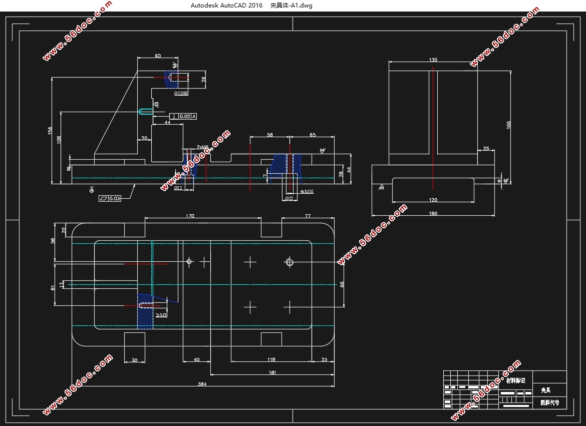Select the 106 height dimension
The image size is (586, 426).
point(59,140)
